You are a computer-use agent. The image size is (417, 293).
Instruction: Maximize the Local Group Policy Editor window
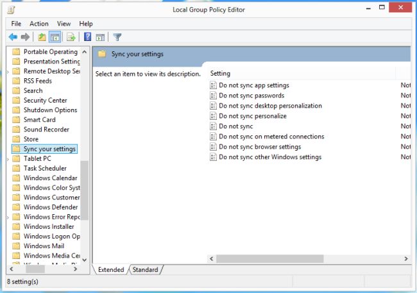(x=382, y=8)
